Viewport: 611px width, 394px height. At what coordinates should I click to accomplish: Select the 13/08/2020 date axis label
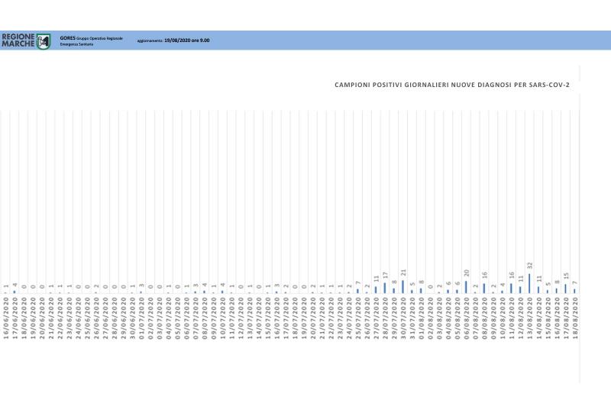pyautogui.click(x=529, y=317)
